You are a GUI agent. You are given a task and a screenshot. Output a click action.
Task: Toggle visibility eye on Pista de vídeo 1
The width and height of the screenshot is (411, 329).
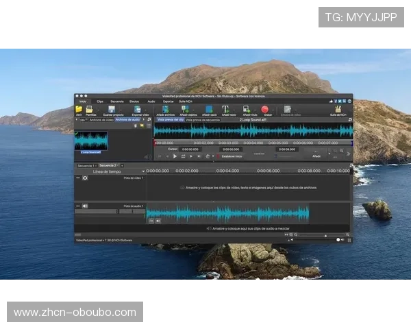point(85,178)
